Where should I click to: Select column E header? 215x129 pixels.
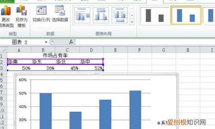tap(115, 50)
